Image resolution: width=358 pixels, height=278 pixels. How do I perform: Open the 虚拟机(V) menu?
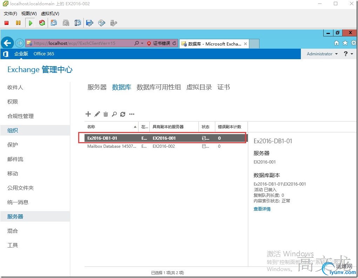pos(50,13)
